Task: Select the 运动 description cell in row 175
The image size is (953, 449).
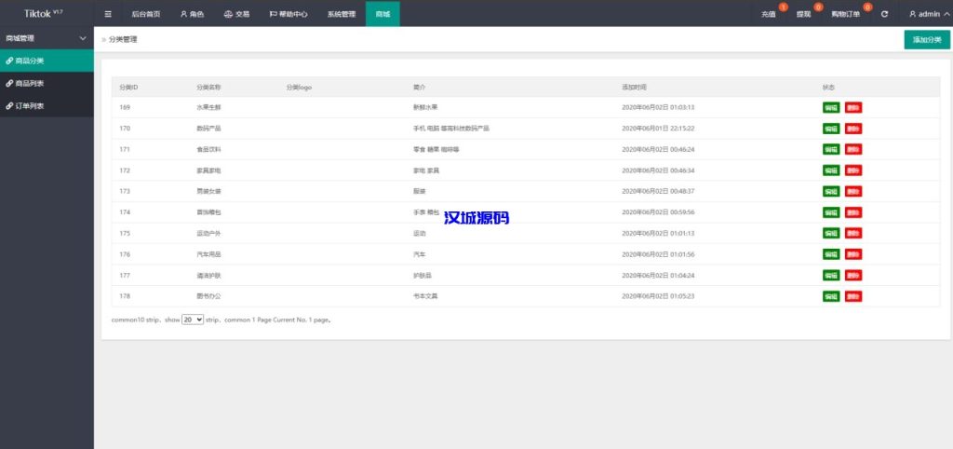Action: (x=420, y=233)
